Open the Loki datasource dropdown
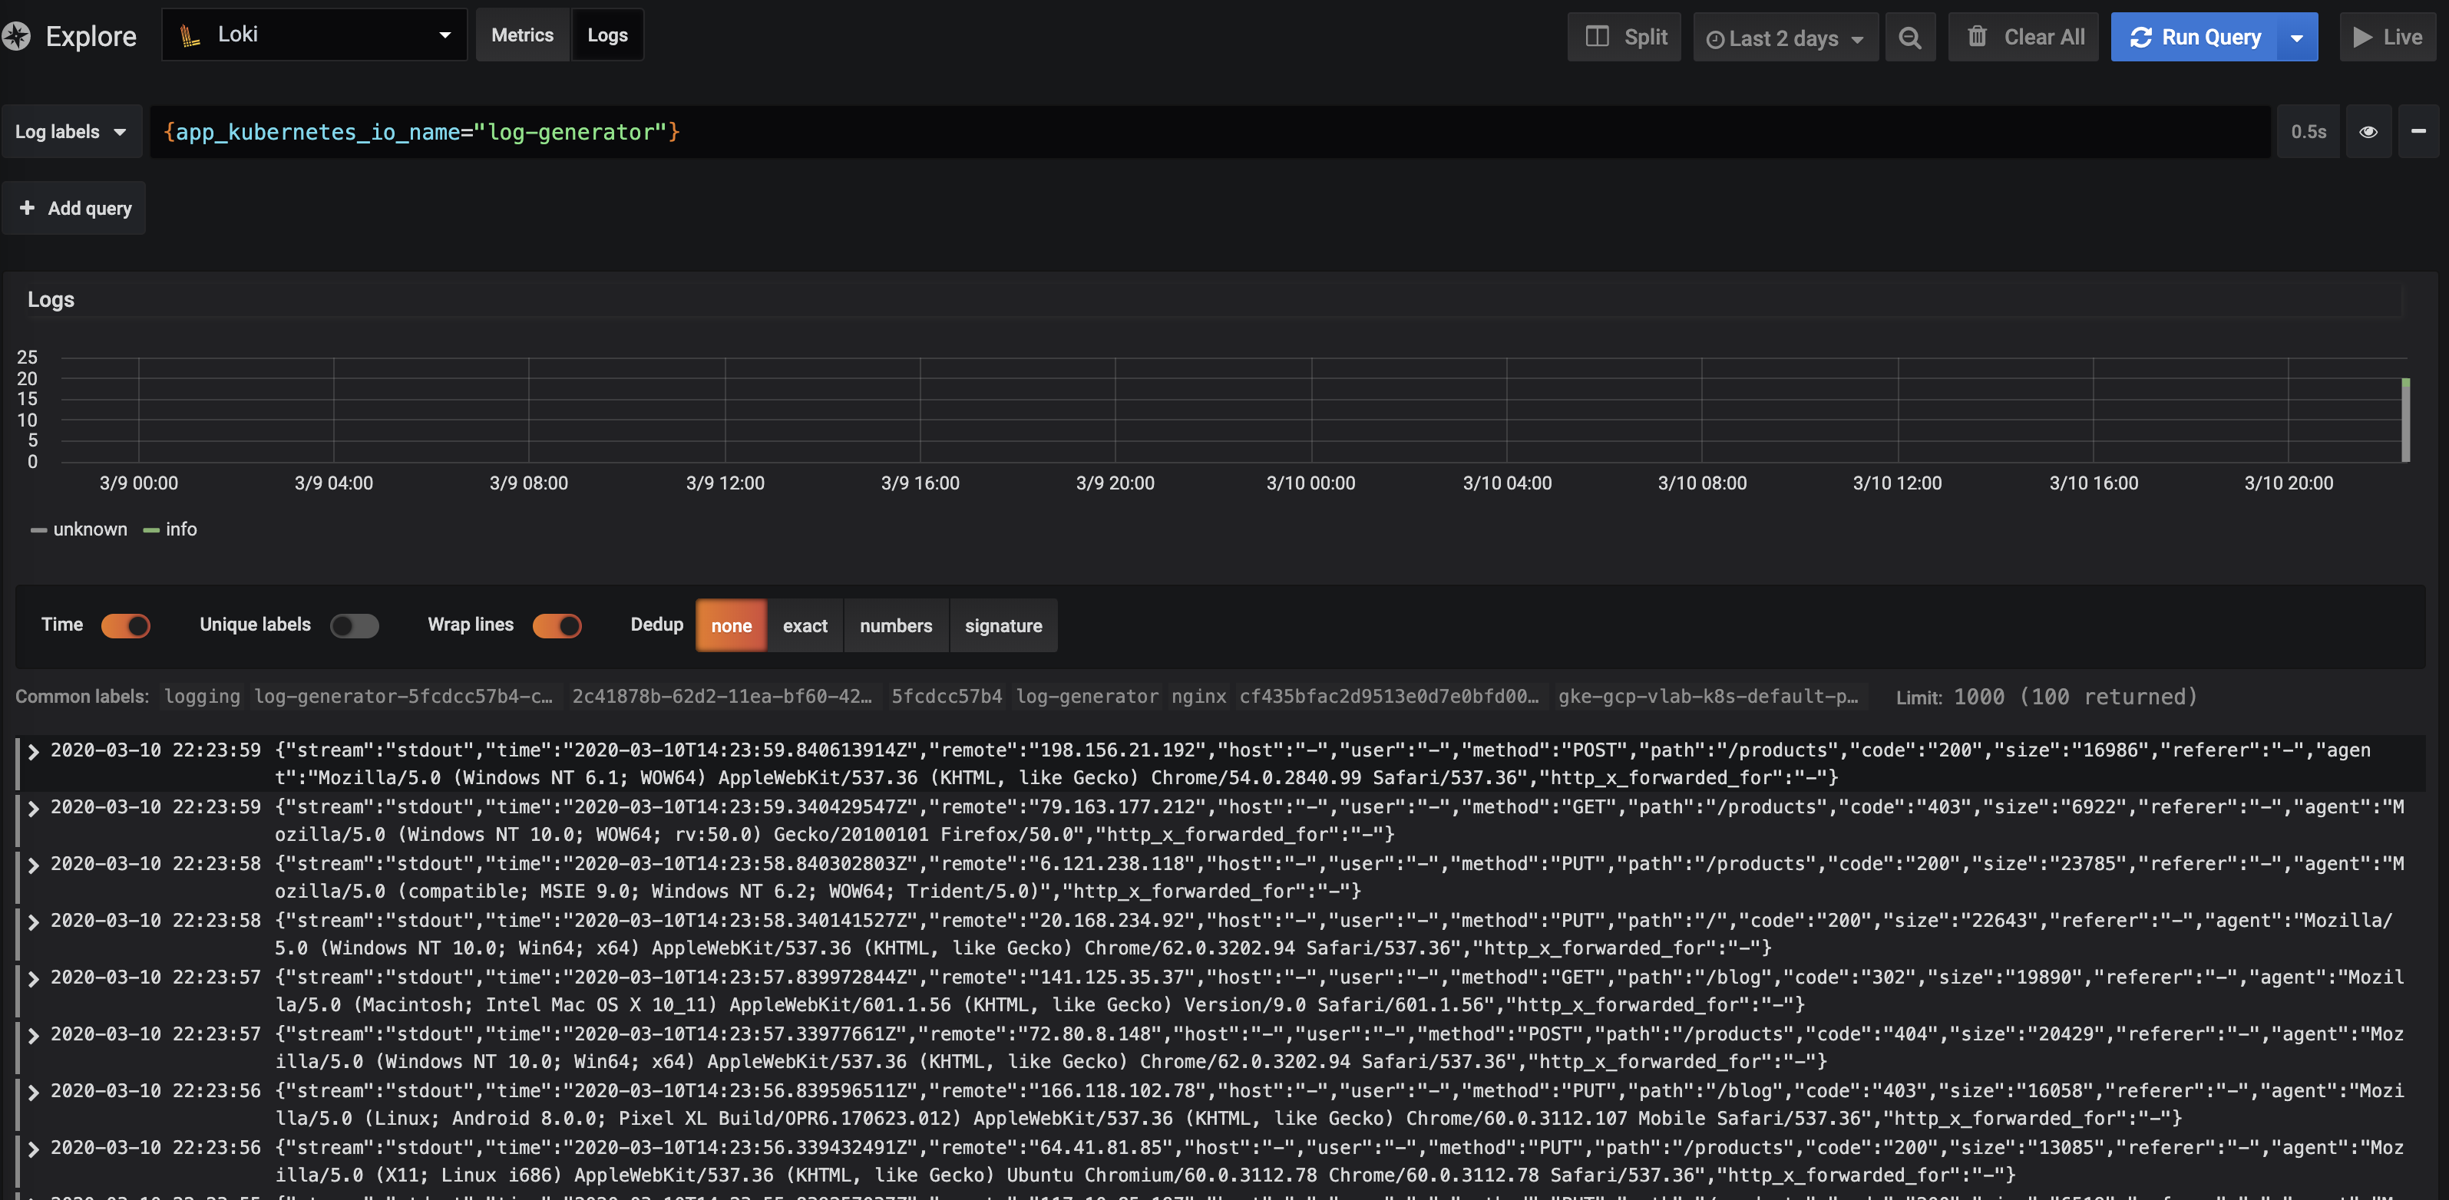Screen dimensions: 2449x1200 click(315, 35)
